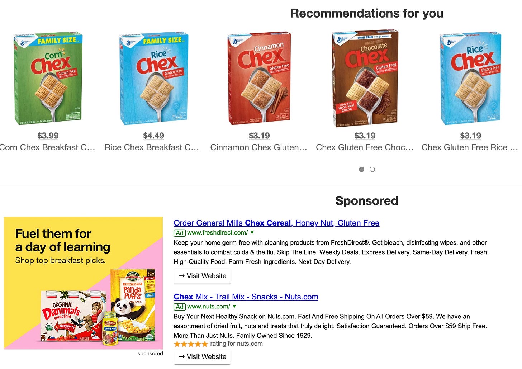Open the Corn Chex family size box image
This screenshot has height=369, width=522.
[48, 79]
